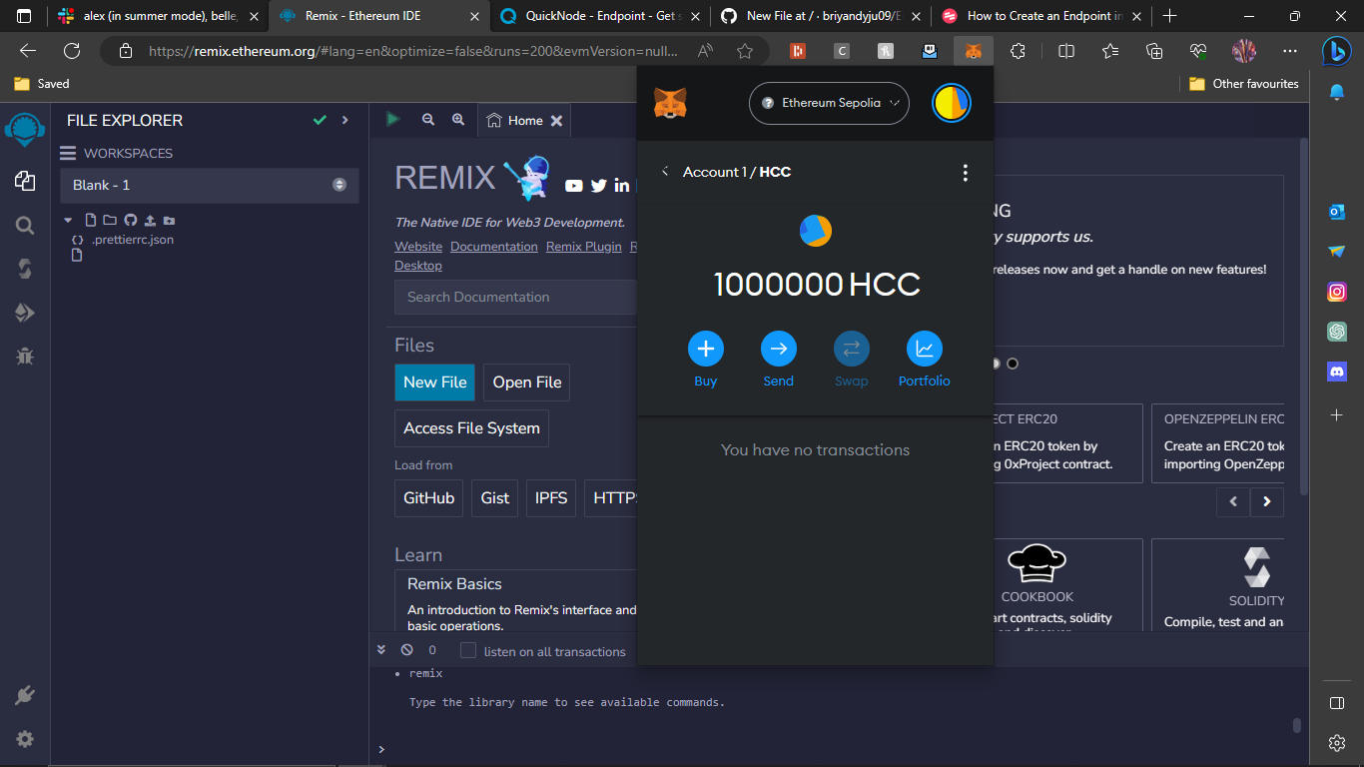Open the File Explorer plugin icon
The width and height of the screenshot is (1364, 767).
point(25,181)
